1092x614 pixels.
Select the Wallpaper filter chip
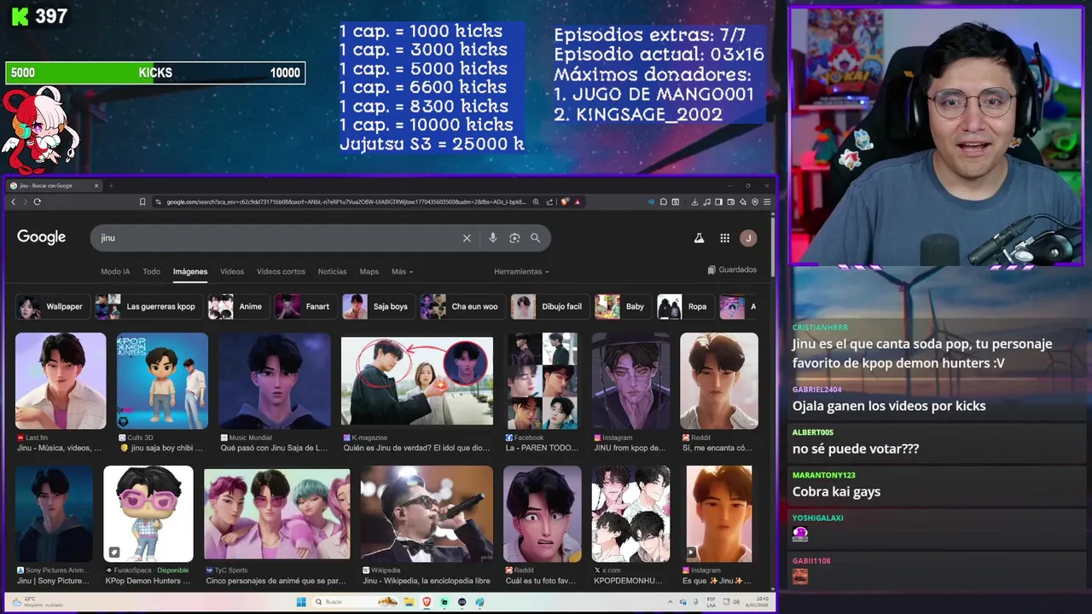pos(52,307)
